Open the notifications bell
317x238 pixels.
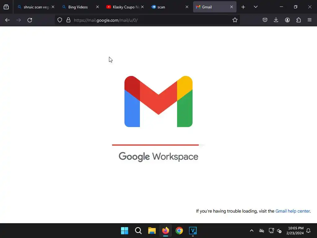308,231
